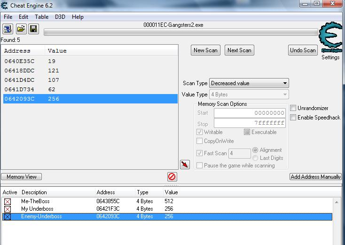Image resolution: width=345 pixels, height=245 pixels.
Task: Click the red arrow add-to-list icon
Action: (x=185, y=165)
